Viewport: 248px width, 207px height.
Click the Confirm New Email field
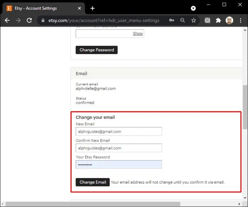(x=119, y=148)
